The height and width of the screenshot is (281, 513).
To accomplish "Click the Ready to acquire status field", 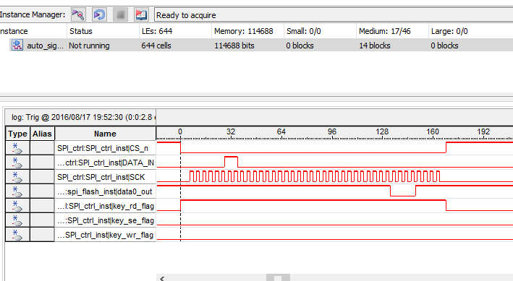I will point(334,15).
